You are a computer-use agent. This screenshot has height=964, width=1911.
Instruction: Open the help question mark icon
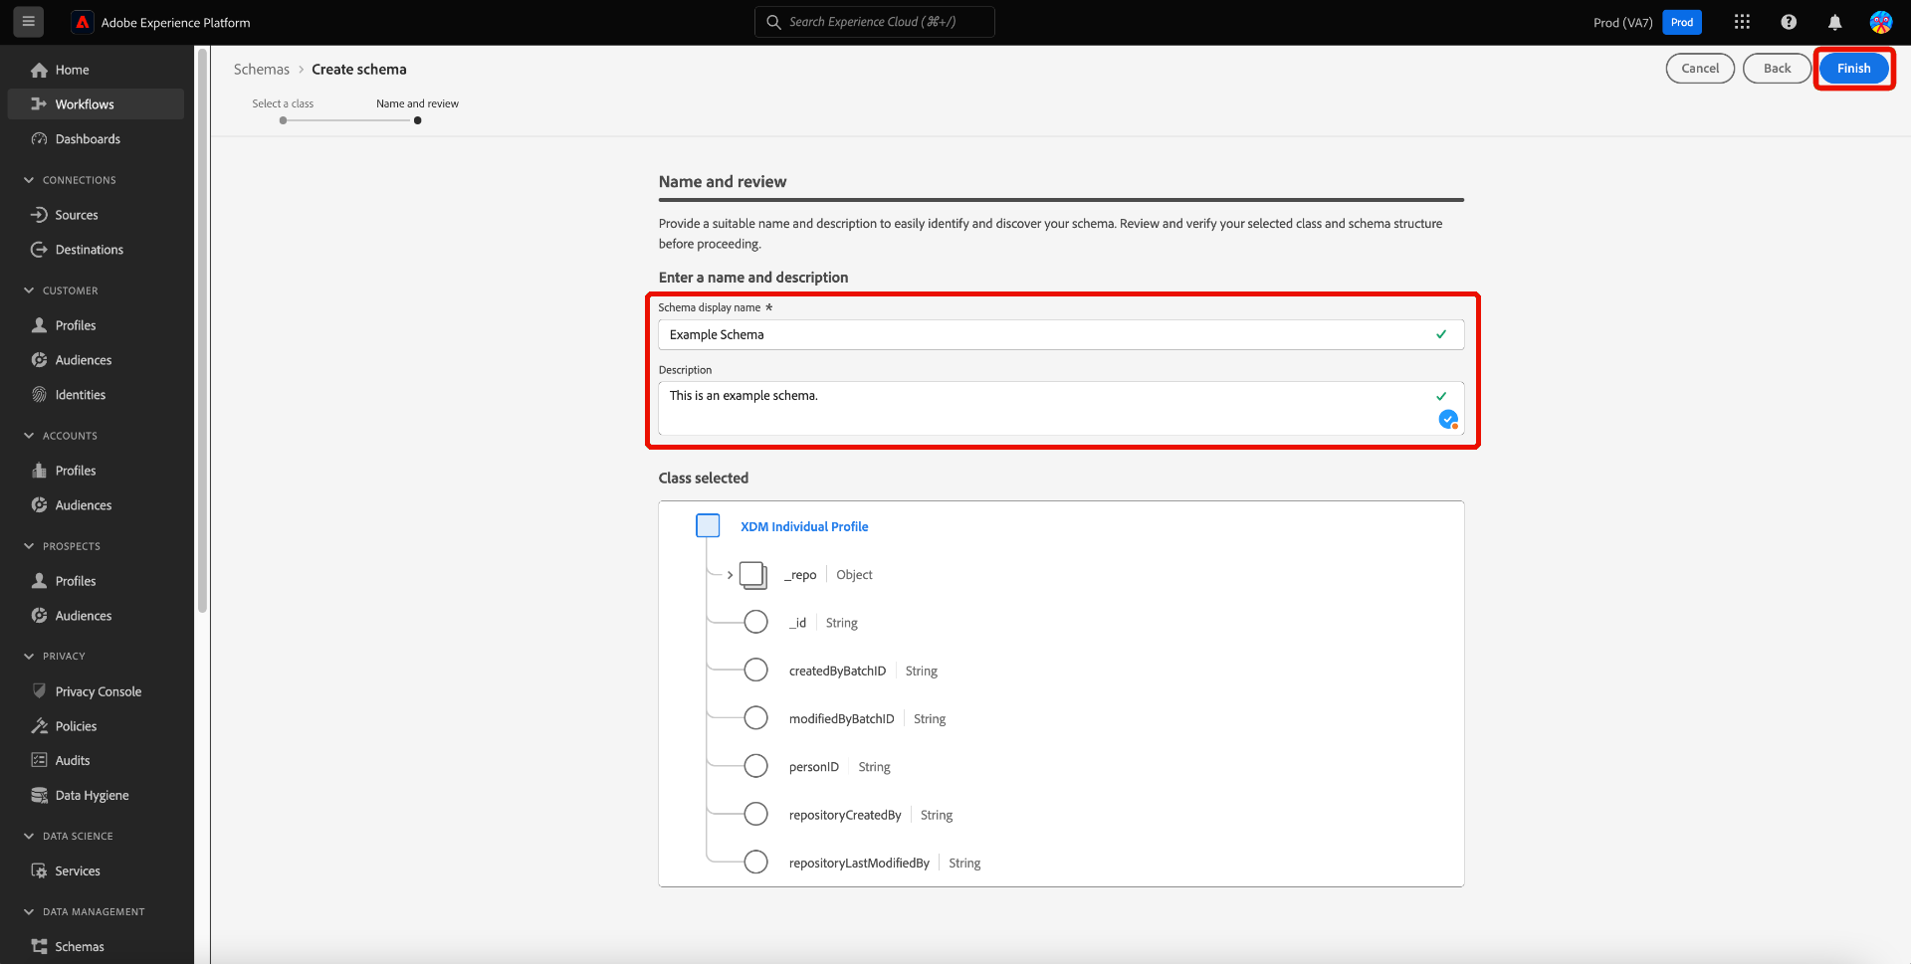(x=1789, y=22)
